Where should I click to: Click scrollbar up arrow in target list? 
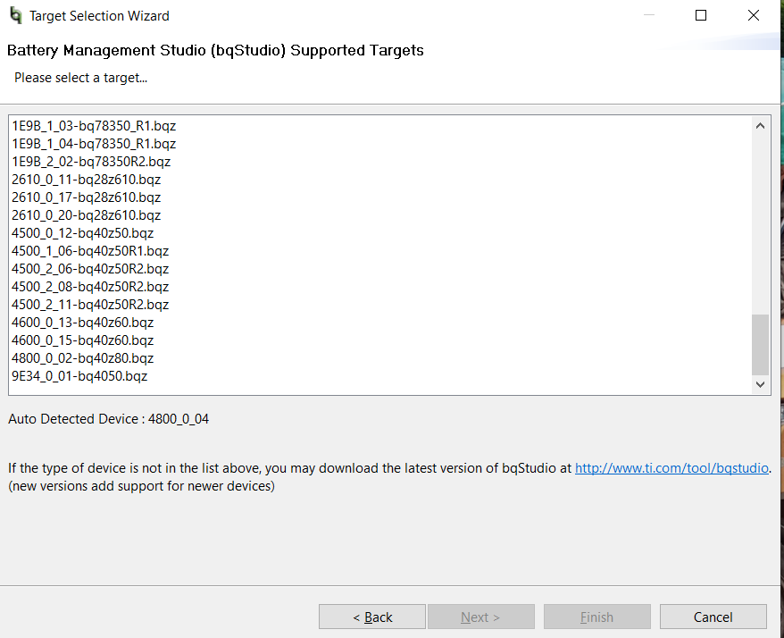[x=760, y=126]
